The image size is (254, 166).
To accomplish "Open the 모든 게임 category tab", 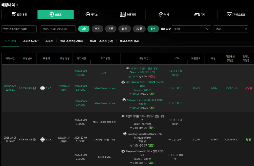I will coord(19,15).
